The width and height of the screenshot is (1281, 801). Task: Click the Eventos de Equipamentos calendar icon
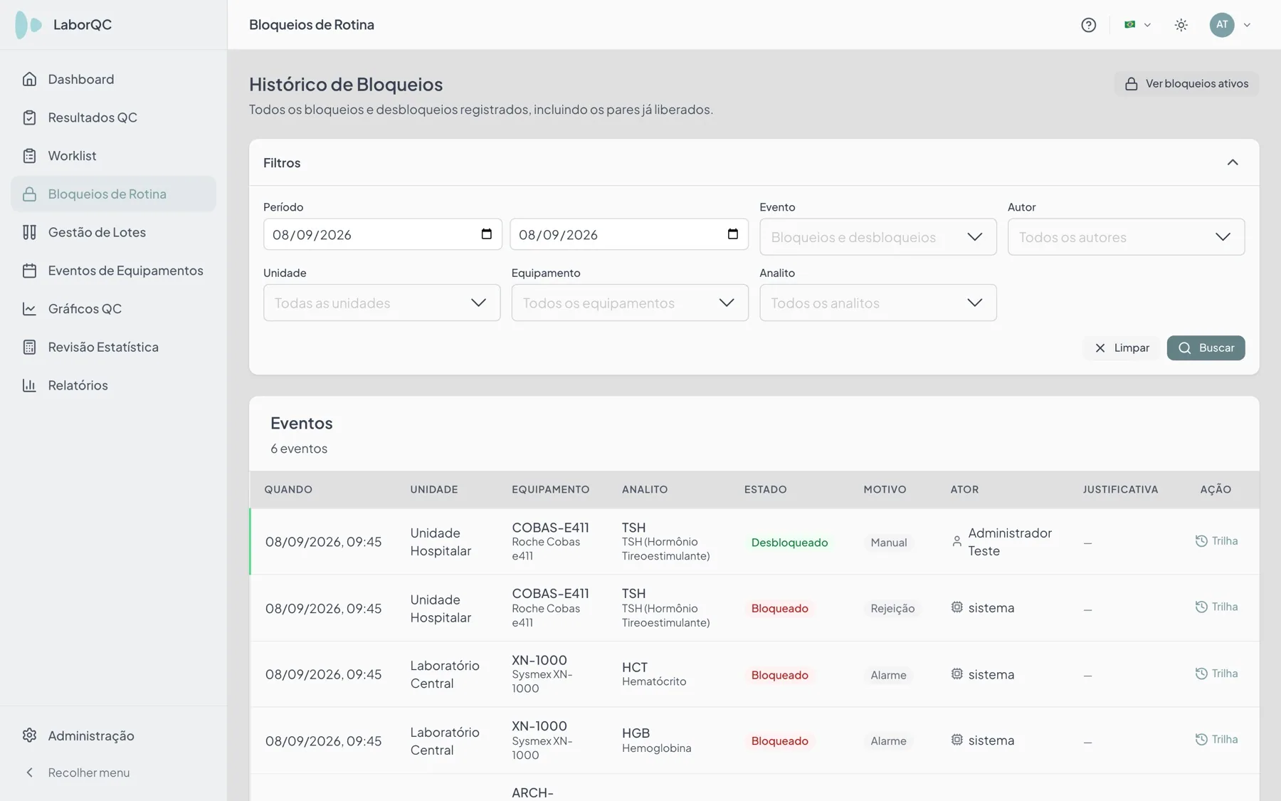[29, 271]
